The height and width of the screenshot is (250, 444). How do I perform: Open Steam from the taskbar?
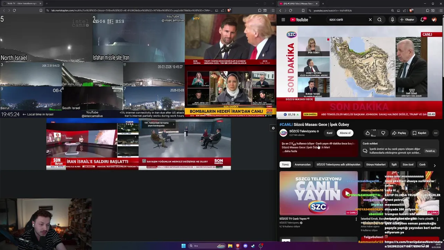click(x=253, y=246)
